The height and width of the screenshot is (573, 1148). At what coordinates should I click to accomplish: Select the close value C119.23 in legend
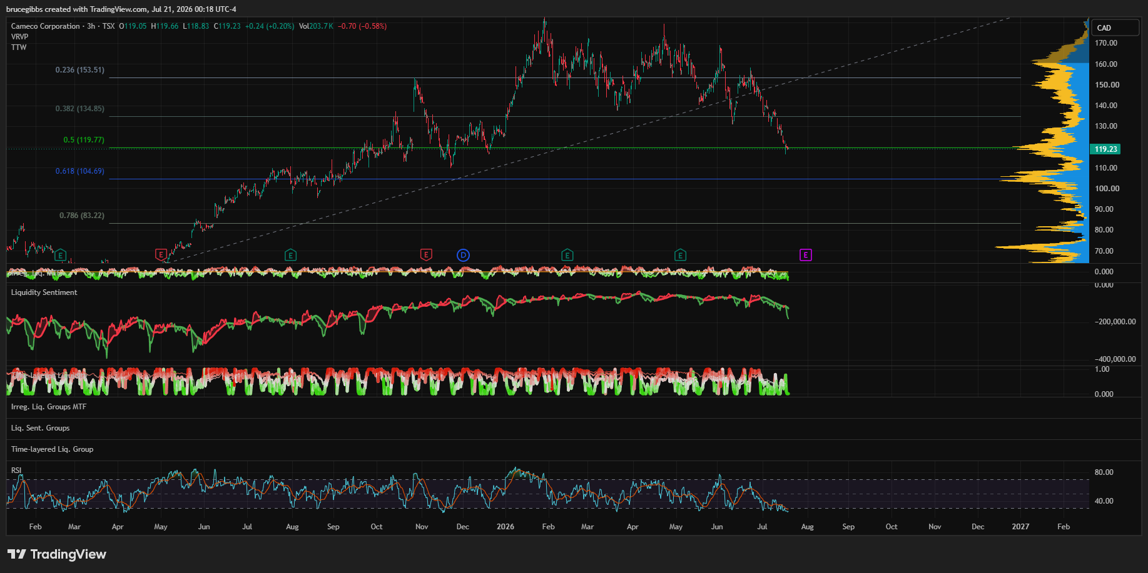point(227,26)
